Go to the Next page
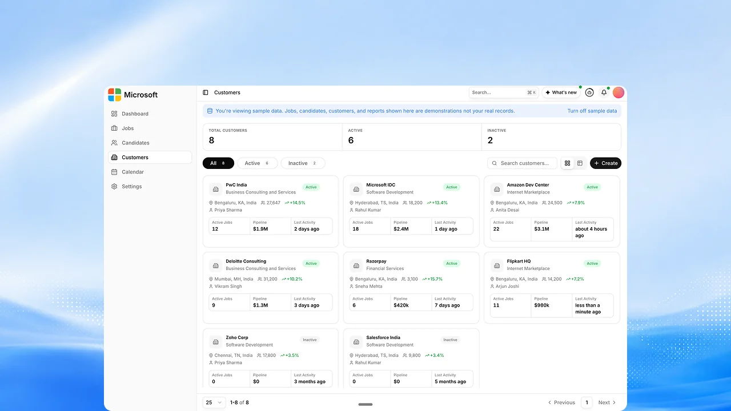Image resolution: width=731 pixels, height=411 pixels. (607, 402)
